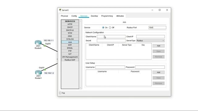Click Save in Network Configuration
This screenshot has height=111, width=198.
tap(158, 51)
